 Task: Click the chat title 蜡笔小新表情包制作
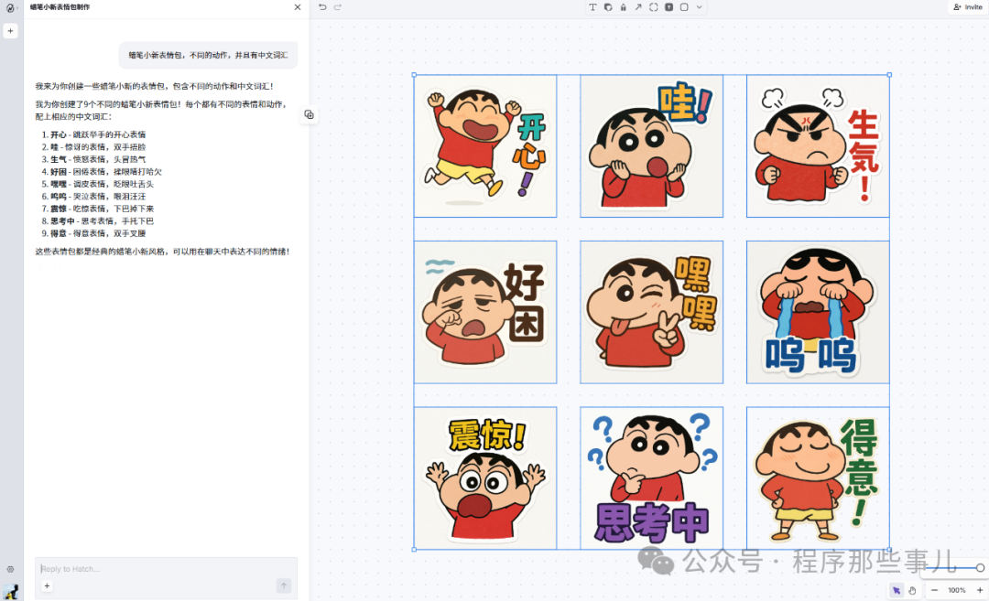tap(60, 7)
